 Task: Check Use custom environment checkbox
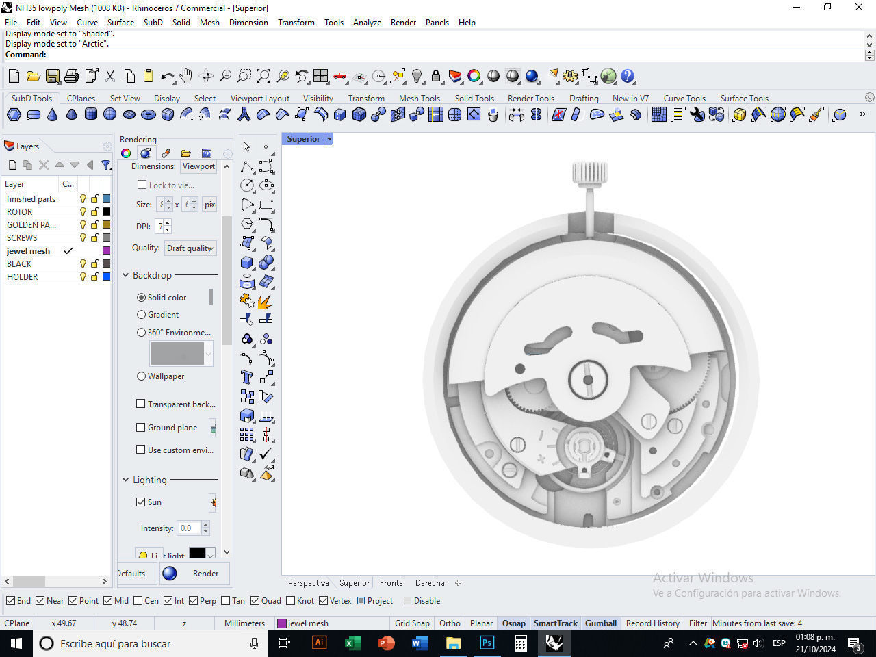tap(141, 450)
